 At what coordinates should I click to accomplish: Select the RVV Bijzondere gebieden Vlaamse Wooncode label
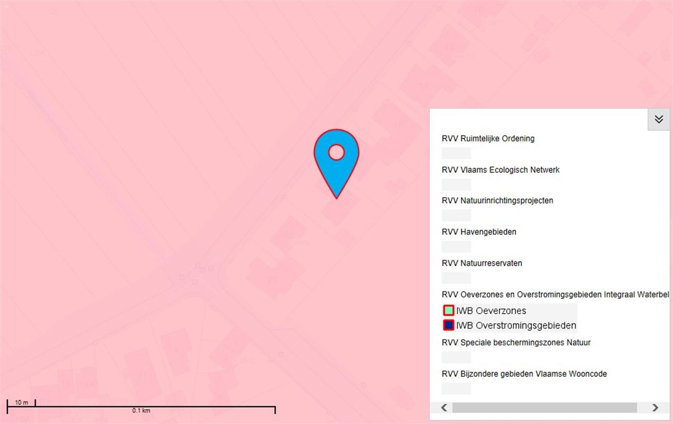(524, 374)
